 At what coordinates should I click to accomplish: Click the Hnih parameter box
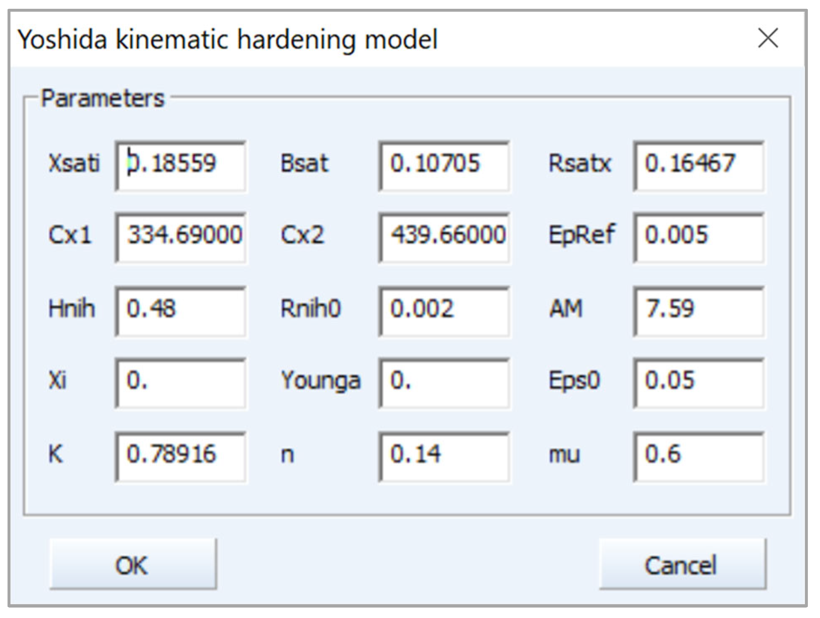(181, 311)
